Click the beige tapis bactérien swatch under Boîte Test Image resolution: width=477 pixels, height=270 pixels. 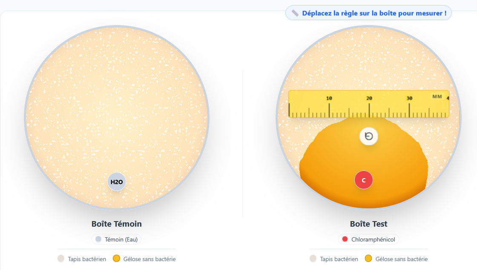(313, 259)
